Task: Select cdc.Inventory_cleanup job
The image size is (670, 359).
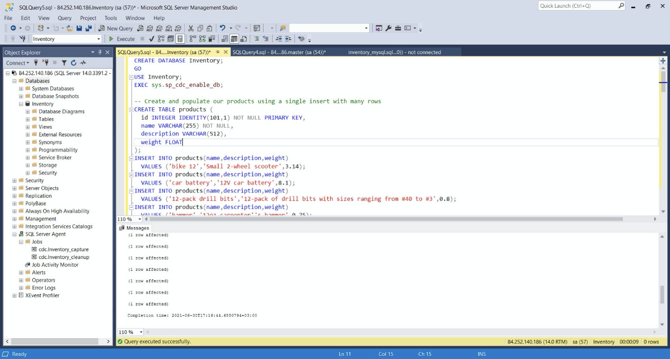Action: click(64, 257)
